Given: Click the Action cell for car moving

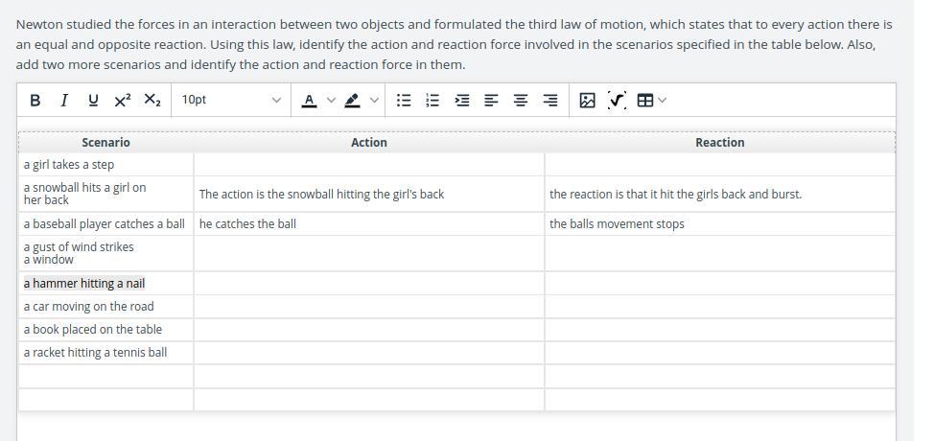Looking at the screenshot, I should 369,307.
